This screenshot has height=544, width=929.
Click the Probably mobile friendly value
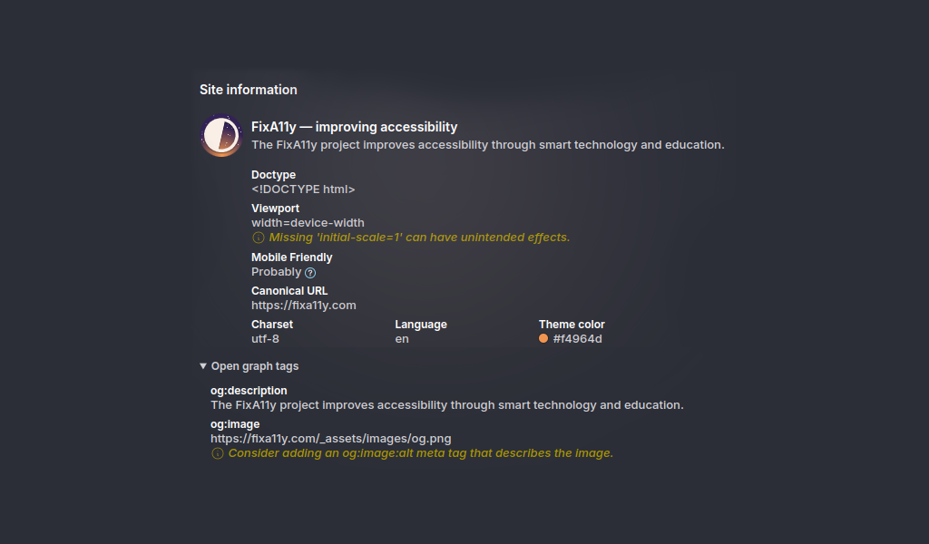pyautogui.click(x=276, y=272)
